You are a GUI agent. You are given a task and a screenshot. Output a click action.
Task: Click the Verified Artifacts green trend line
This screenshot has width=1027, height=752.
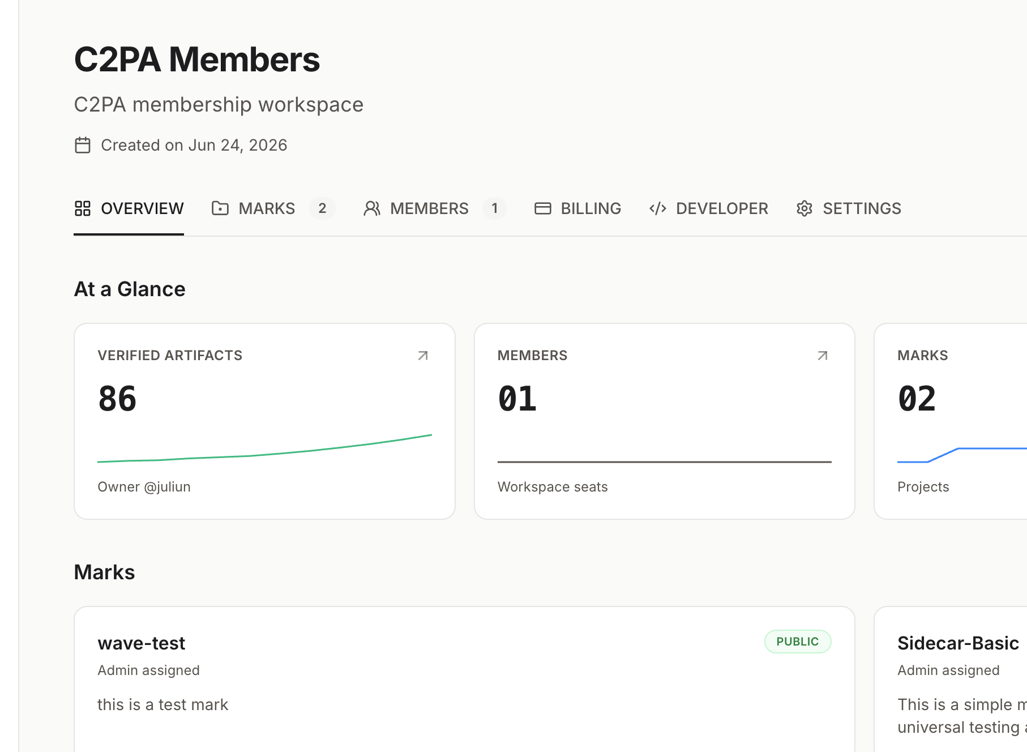265,448
